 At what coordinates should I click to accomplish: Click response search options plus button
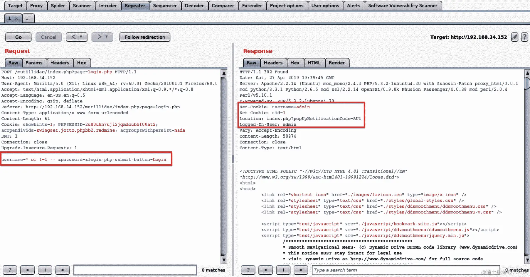click(283, 270)
